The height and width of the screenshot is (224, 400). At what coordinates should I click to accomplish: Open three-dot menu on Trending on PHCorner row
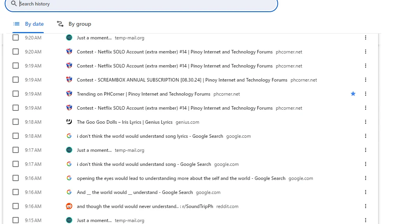(366, 94)
